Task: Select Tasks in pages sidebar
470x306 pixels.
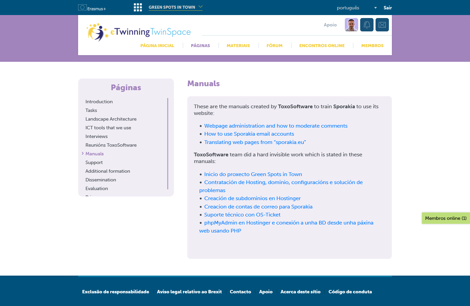Action: (x=91, y=110)
